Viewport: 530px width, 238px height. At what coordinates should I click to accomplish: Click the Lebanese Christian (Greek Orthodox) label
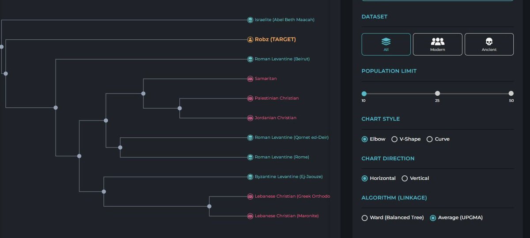click(x=292, y=196)
